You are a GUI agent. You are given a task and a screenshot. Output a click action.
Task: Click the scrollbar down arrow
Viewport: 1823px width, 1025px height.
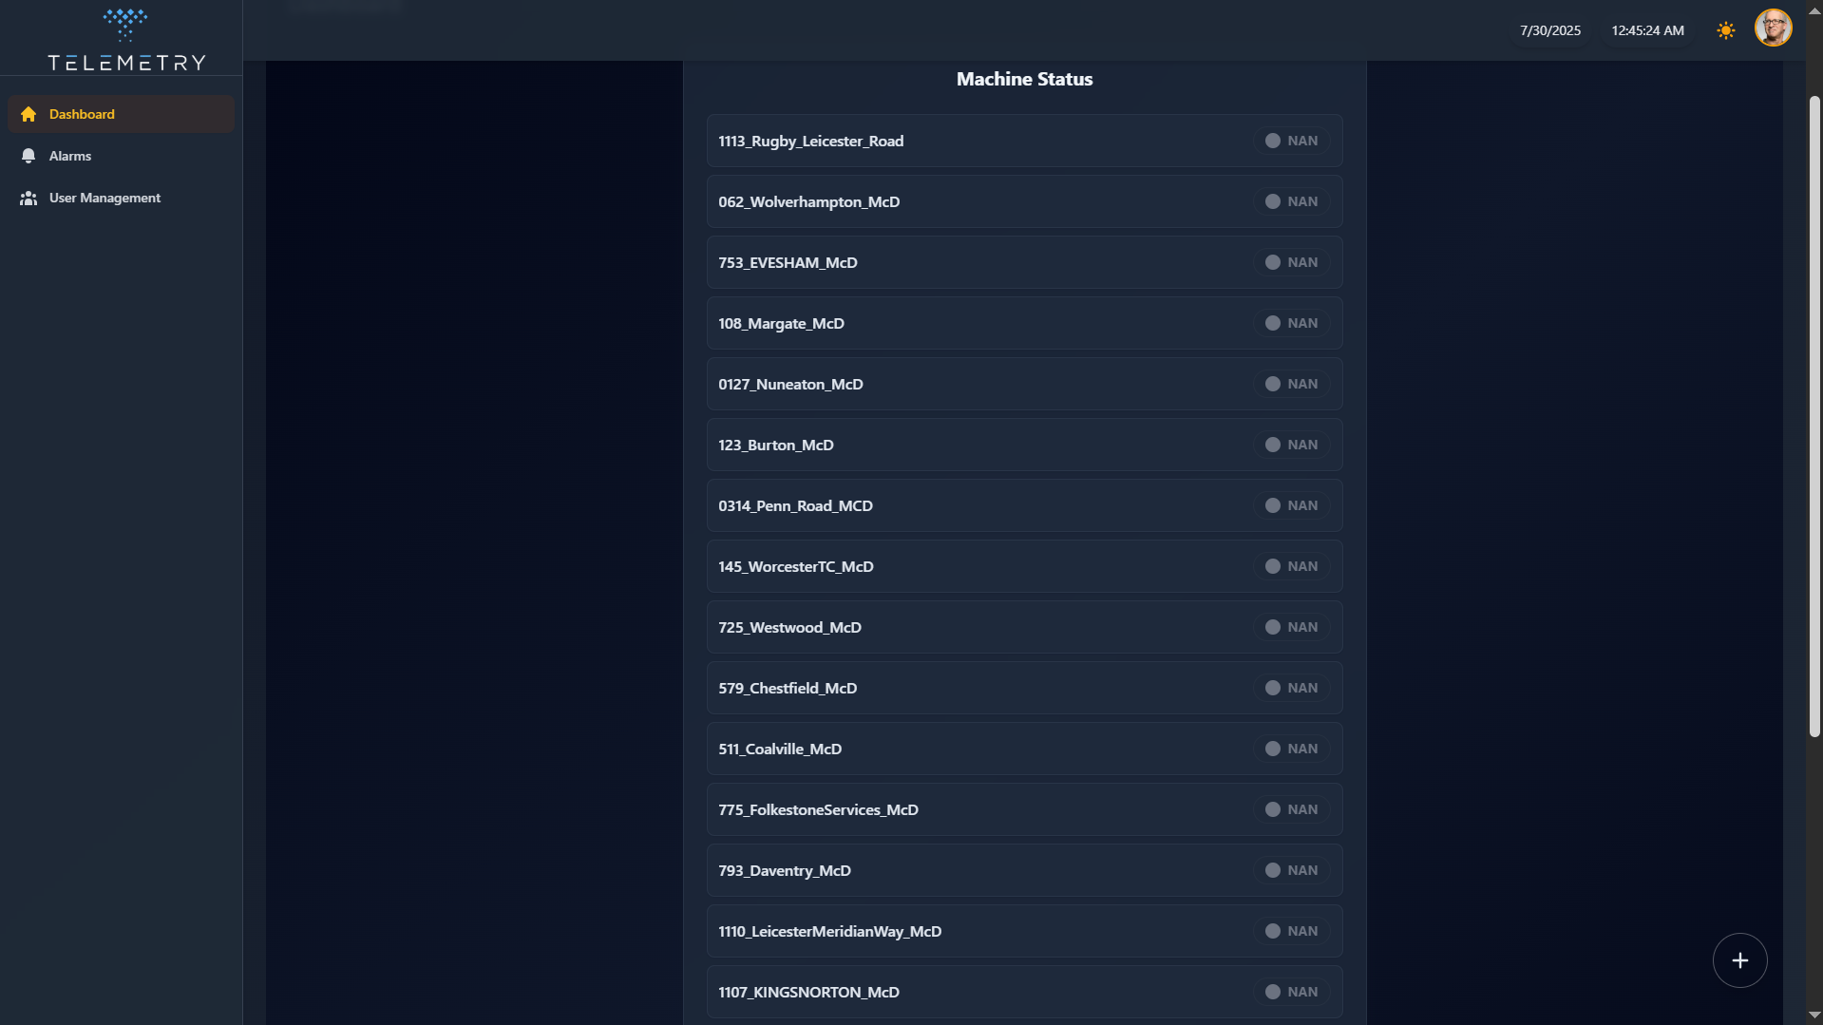(1814, 1016)
